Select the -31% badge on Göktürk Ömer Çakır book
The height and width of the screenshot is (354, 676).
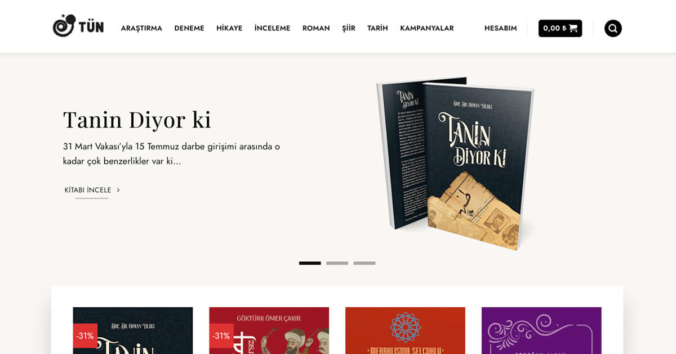point(221,335)
